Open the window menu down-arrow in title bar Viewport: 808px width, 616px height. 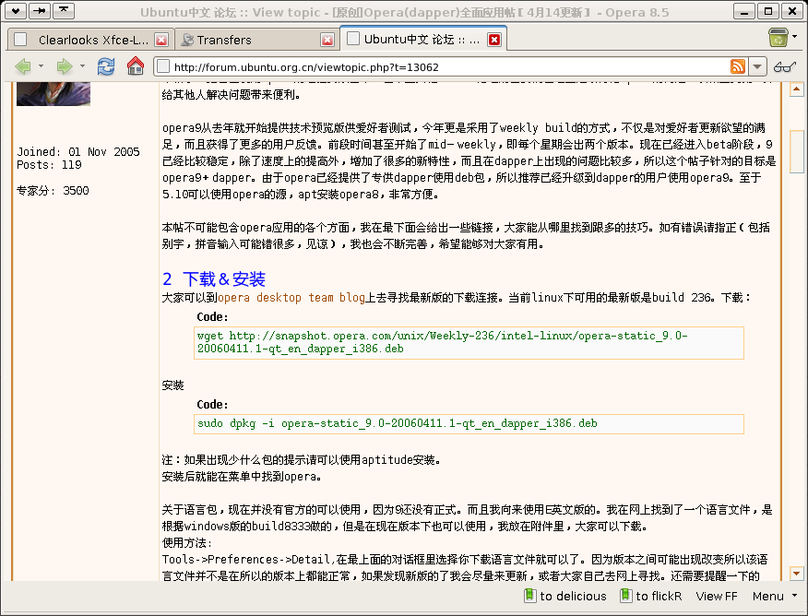(x=16, y=11)
